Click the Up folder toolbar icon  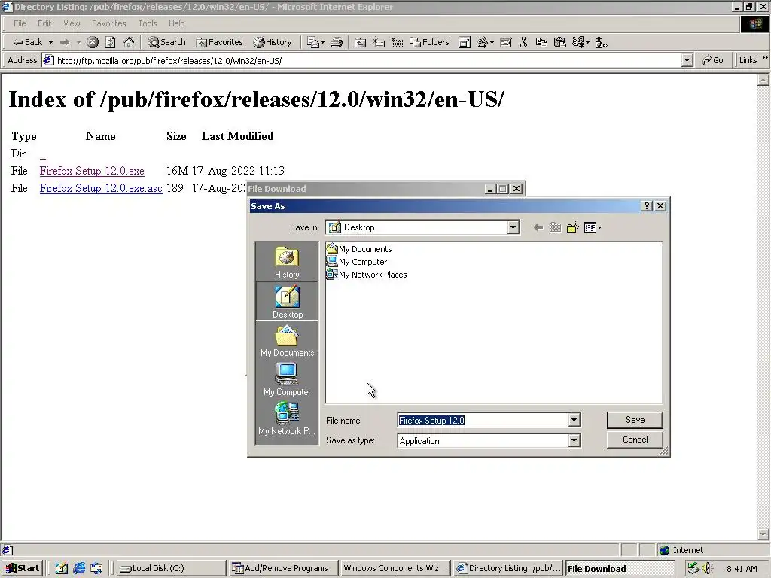pos(361,42)
